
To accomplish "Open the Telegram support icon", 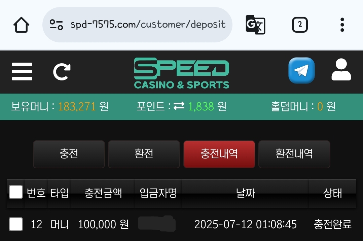I will (301, 70).
